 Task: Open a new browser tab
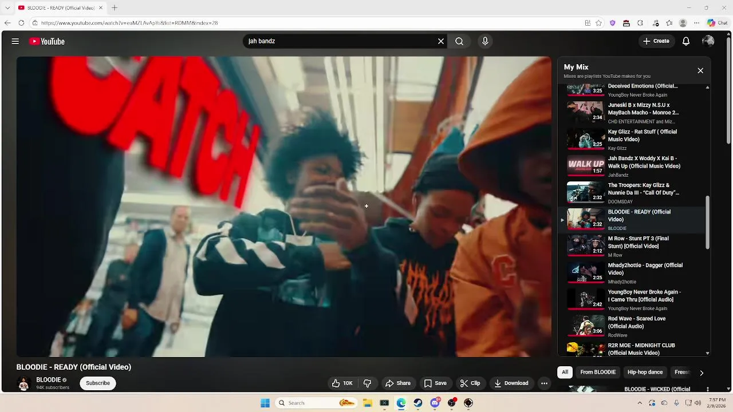pos(115,7)
